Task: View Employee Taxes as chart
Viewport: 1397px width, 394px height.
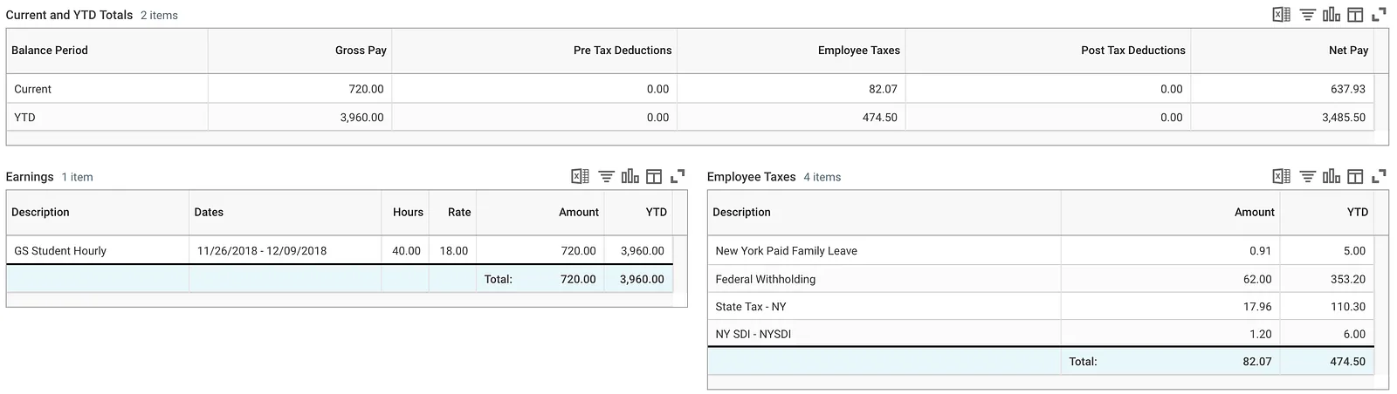Action: pos(1331,176)
